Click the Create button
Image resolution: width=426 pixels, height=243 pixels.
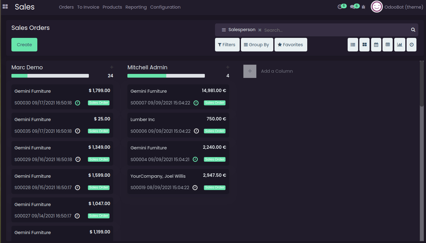24,45
